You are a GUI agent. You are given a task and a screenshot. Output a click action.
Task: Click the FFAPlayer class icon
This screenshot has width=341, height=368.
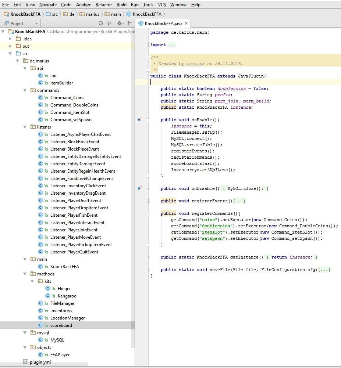(x=40, y=354)
